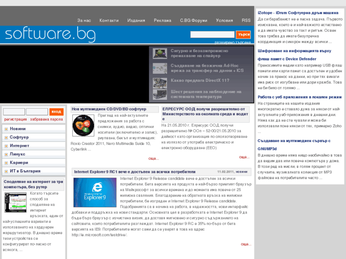Expand the Линукс sidebar section
The height and width of the screenshot is (259, 346).
pos(34,154)
